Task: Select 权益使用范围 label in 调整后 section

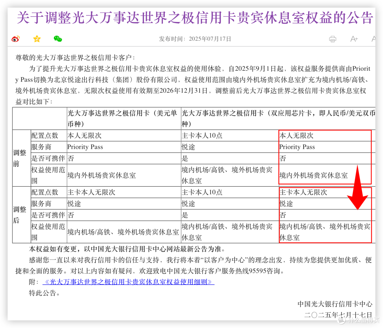Action: click(49, 232)
